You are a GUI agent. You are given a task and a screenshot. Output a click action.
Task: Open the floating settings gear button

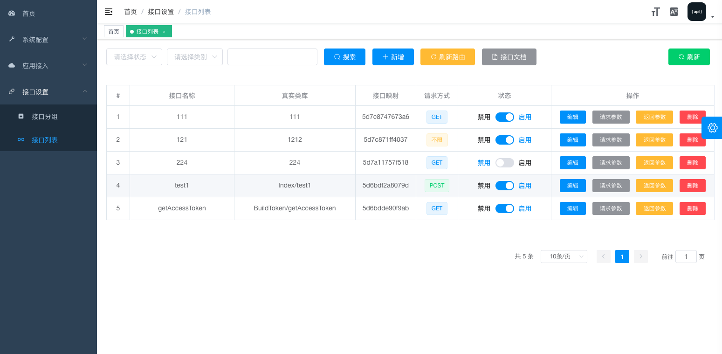pos(712,128)
